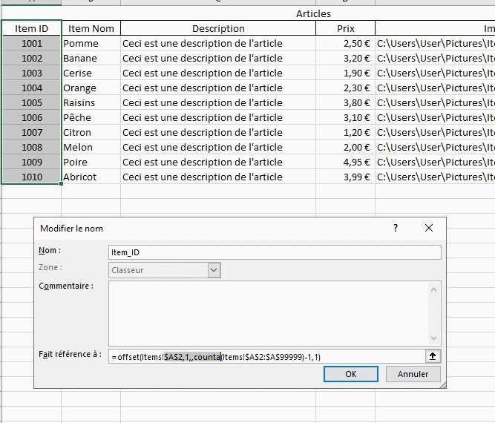This screenshot has height=423, width=495.
Task: Click the Nom field containing Item_ID
Action: click(274, 252)
